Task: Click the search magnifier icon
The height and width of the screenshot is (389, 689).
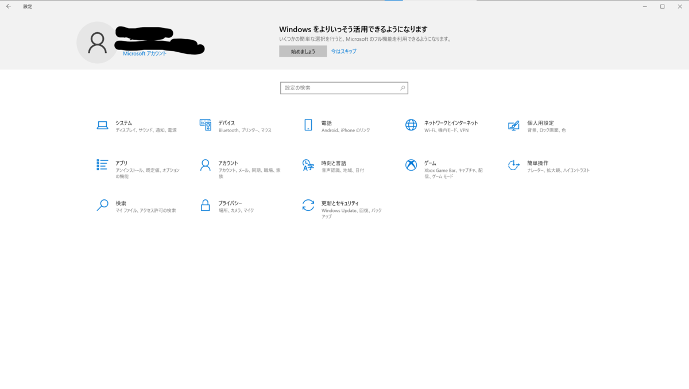Action: 402,88
